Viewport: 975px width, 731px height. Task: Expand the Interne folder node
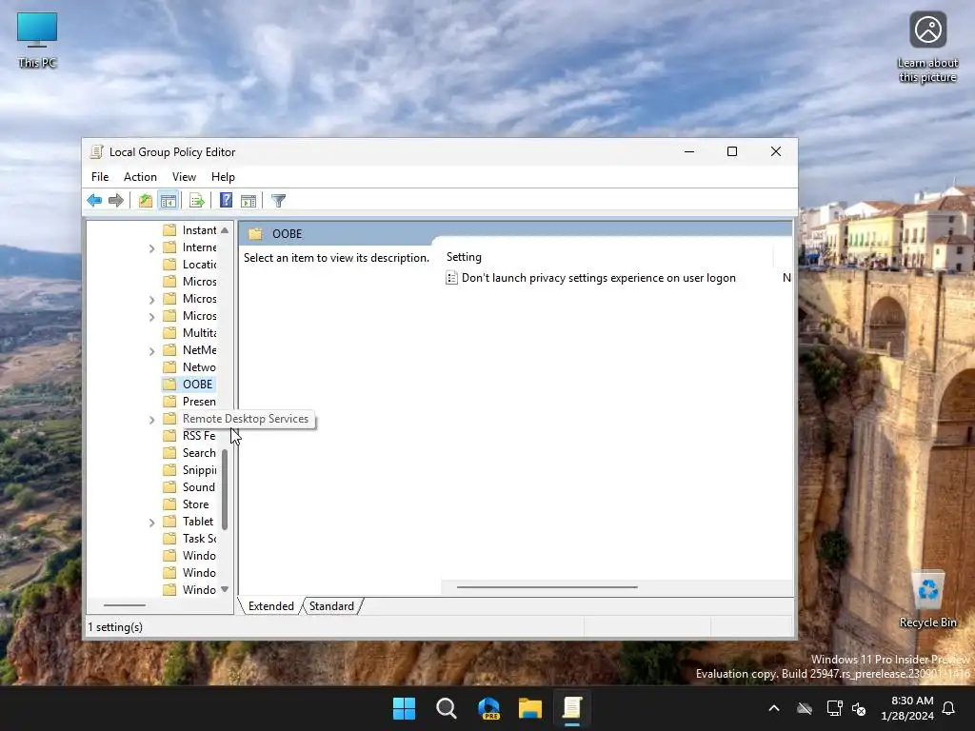pos(151,248)
